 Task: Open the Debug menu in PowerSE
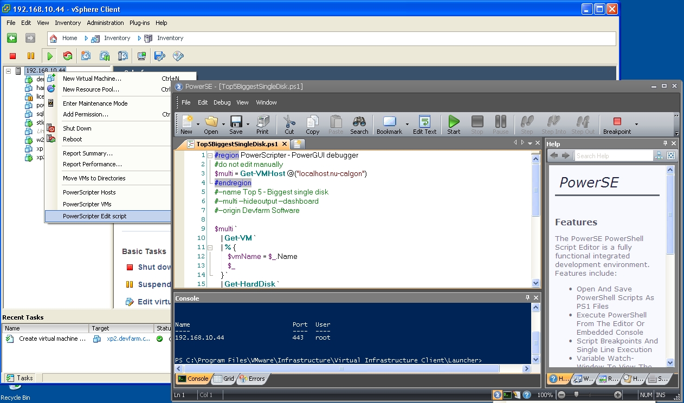pyautogui.click(x=222, y=102)
